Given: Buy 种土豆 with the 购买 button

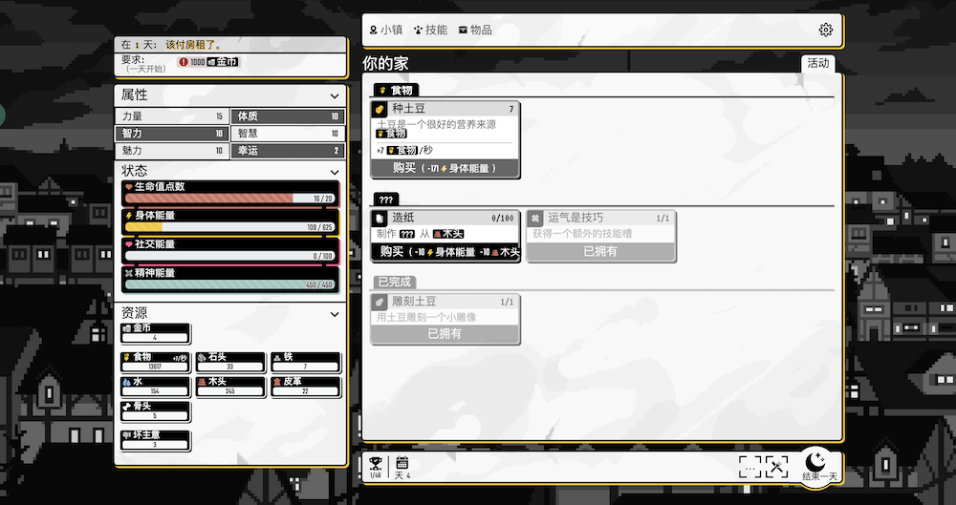Looking at the screenshot, I should click(445, 168).
